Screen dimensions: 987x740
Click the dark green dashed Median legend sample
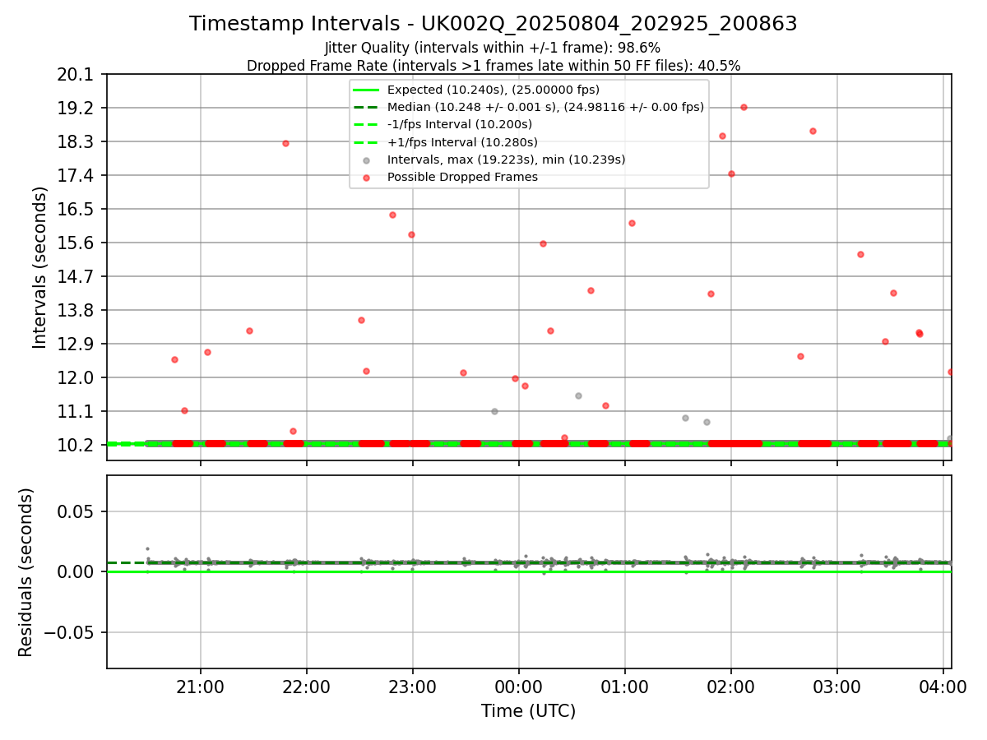tap(367, 107)
